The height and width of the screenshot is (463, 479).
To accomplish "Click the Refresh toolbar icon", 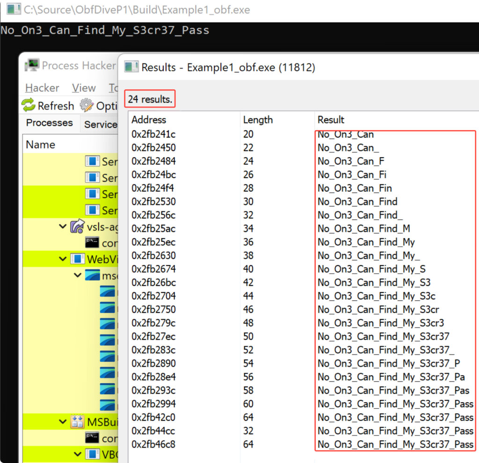I will click(x=29, y=105).
